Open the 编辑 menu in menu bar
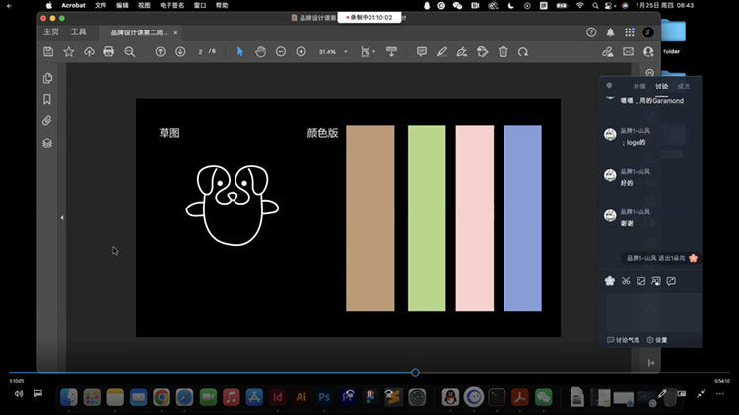The width and height of the screenshot is (739, 415). click(x=122, y=5)
